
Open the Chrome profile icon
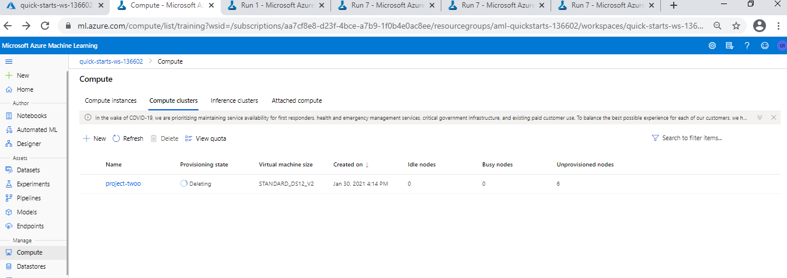click(x=759, y=26)
